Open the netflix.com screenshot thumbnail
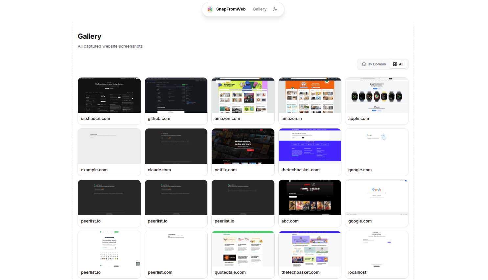The height and width of the screenshot is (280, 488). [x=243, y=147]
